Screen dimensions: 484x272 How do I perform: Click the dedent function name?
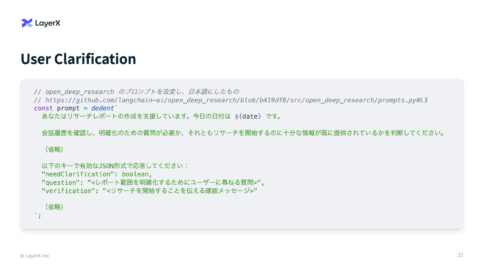point(102,108)
